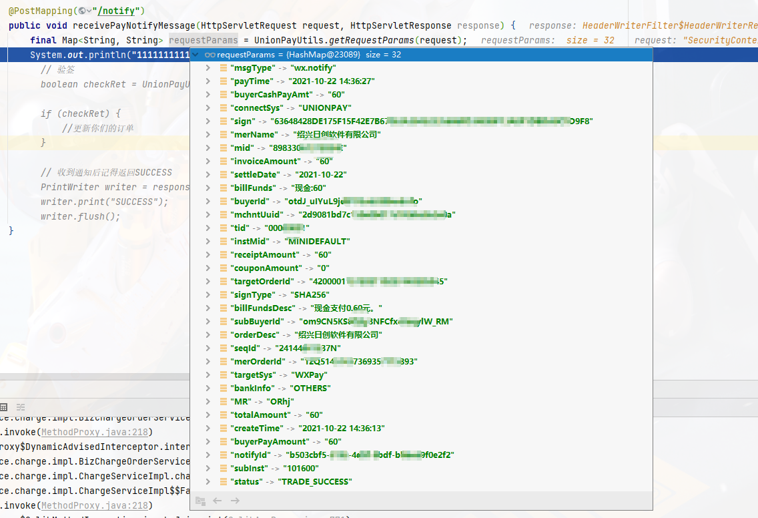Click the field icon of the "invoiceAmount" entry
Screen dimensions: 758x518
[x=224, y=161]
